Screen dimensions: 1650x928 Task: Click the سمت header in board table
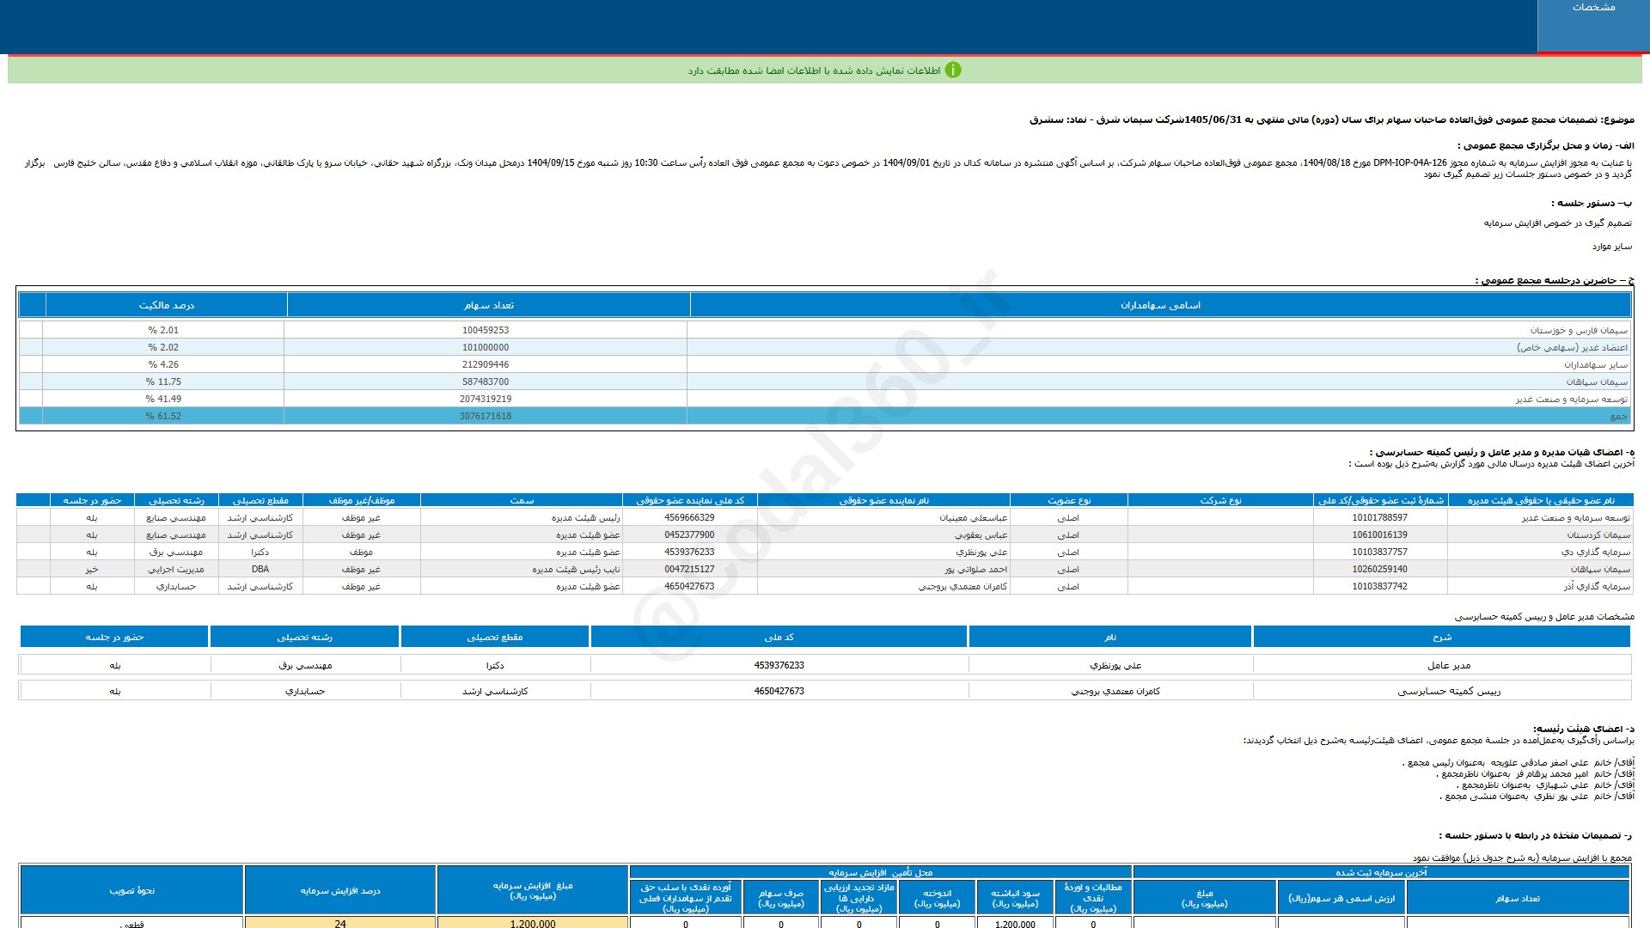[522, 500]
